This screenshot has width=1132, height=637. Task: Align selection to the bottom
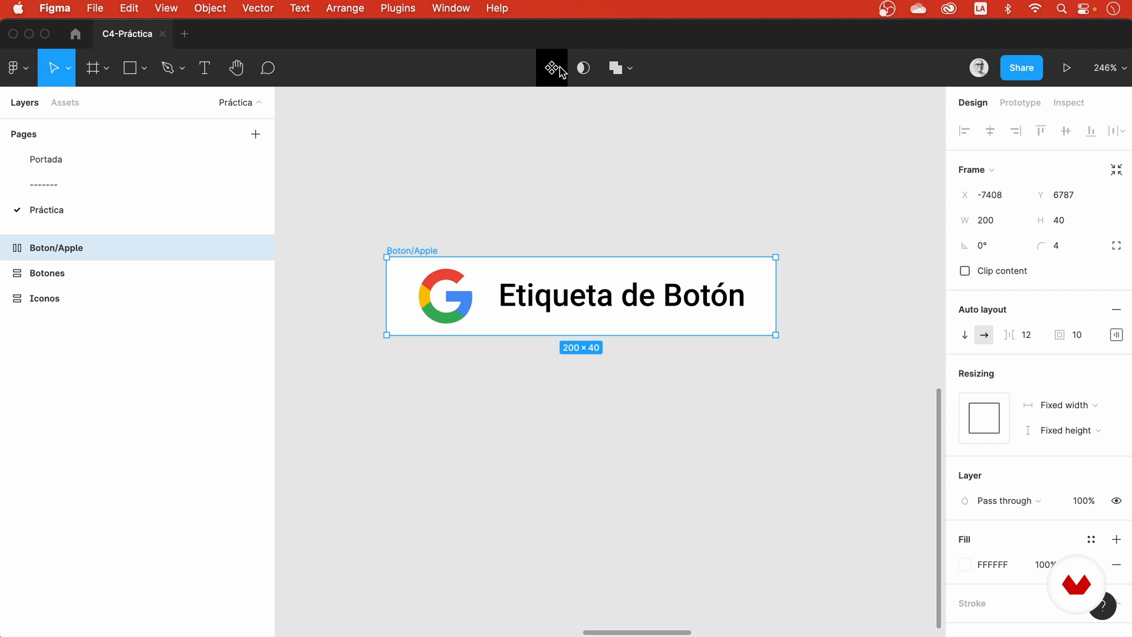[1091, 131]
